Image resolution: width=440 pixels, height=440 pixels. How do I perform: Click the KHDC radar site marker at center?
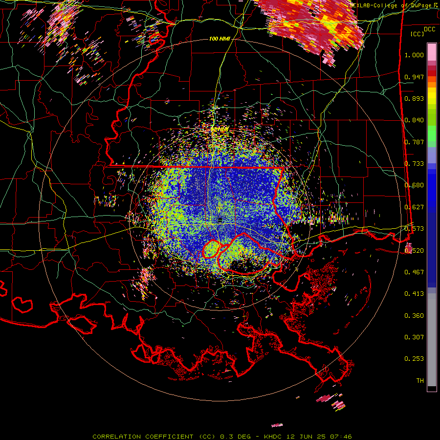click(x=220, y=220)
